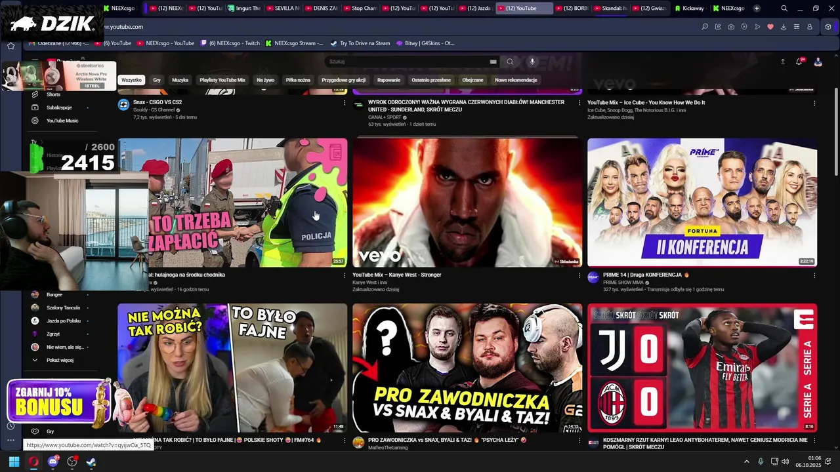Select the Wszystko filter chip
The width and height of the screenshot is (840, 472).
[x=131, y=80]
